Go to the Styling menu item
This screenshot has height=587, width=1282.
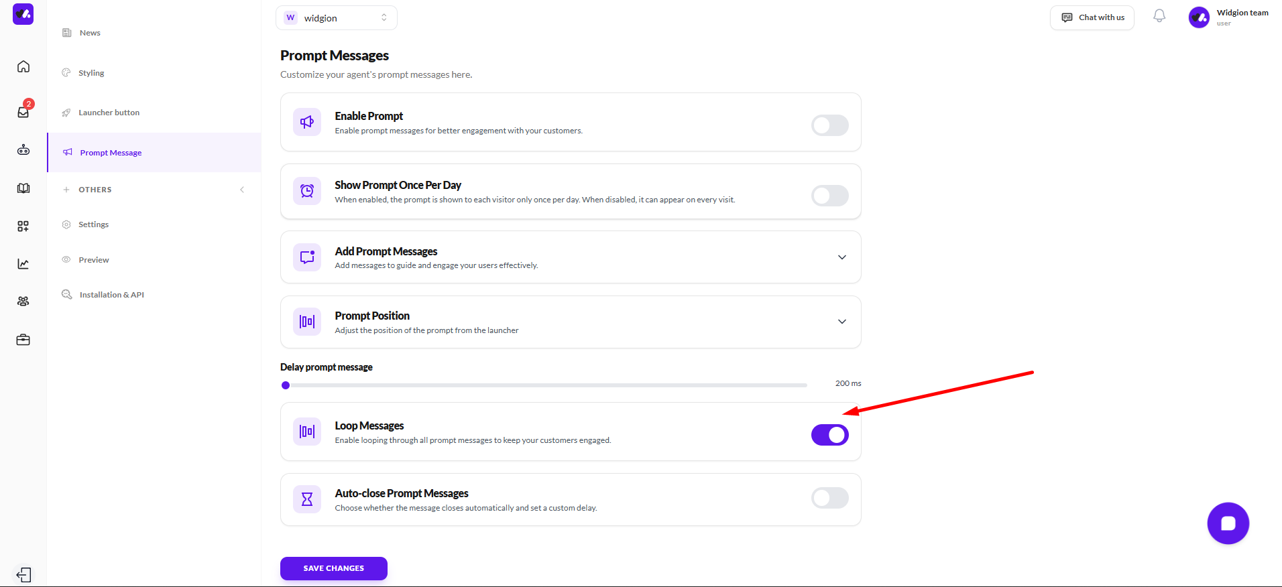pos(91,73)
